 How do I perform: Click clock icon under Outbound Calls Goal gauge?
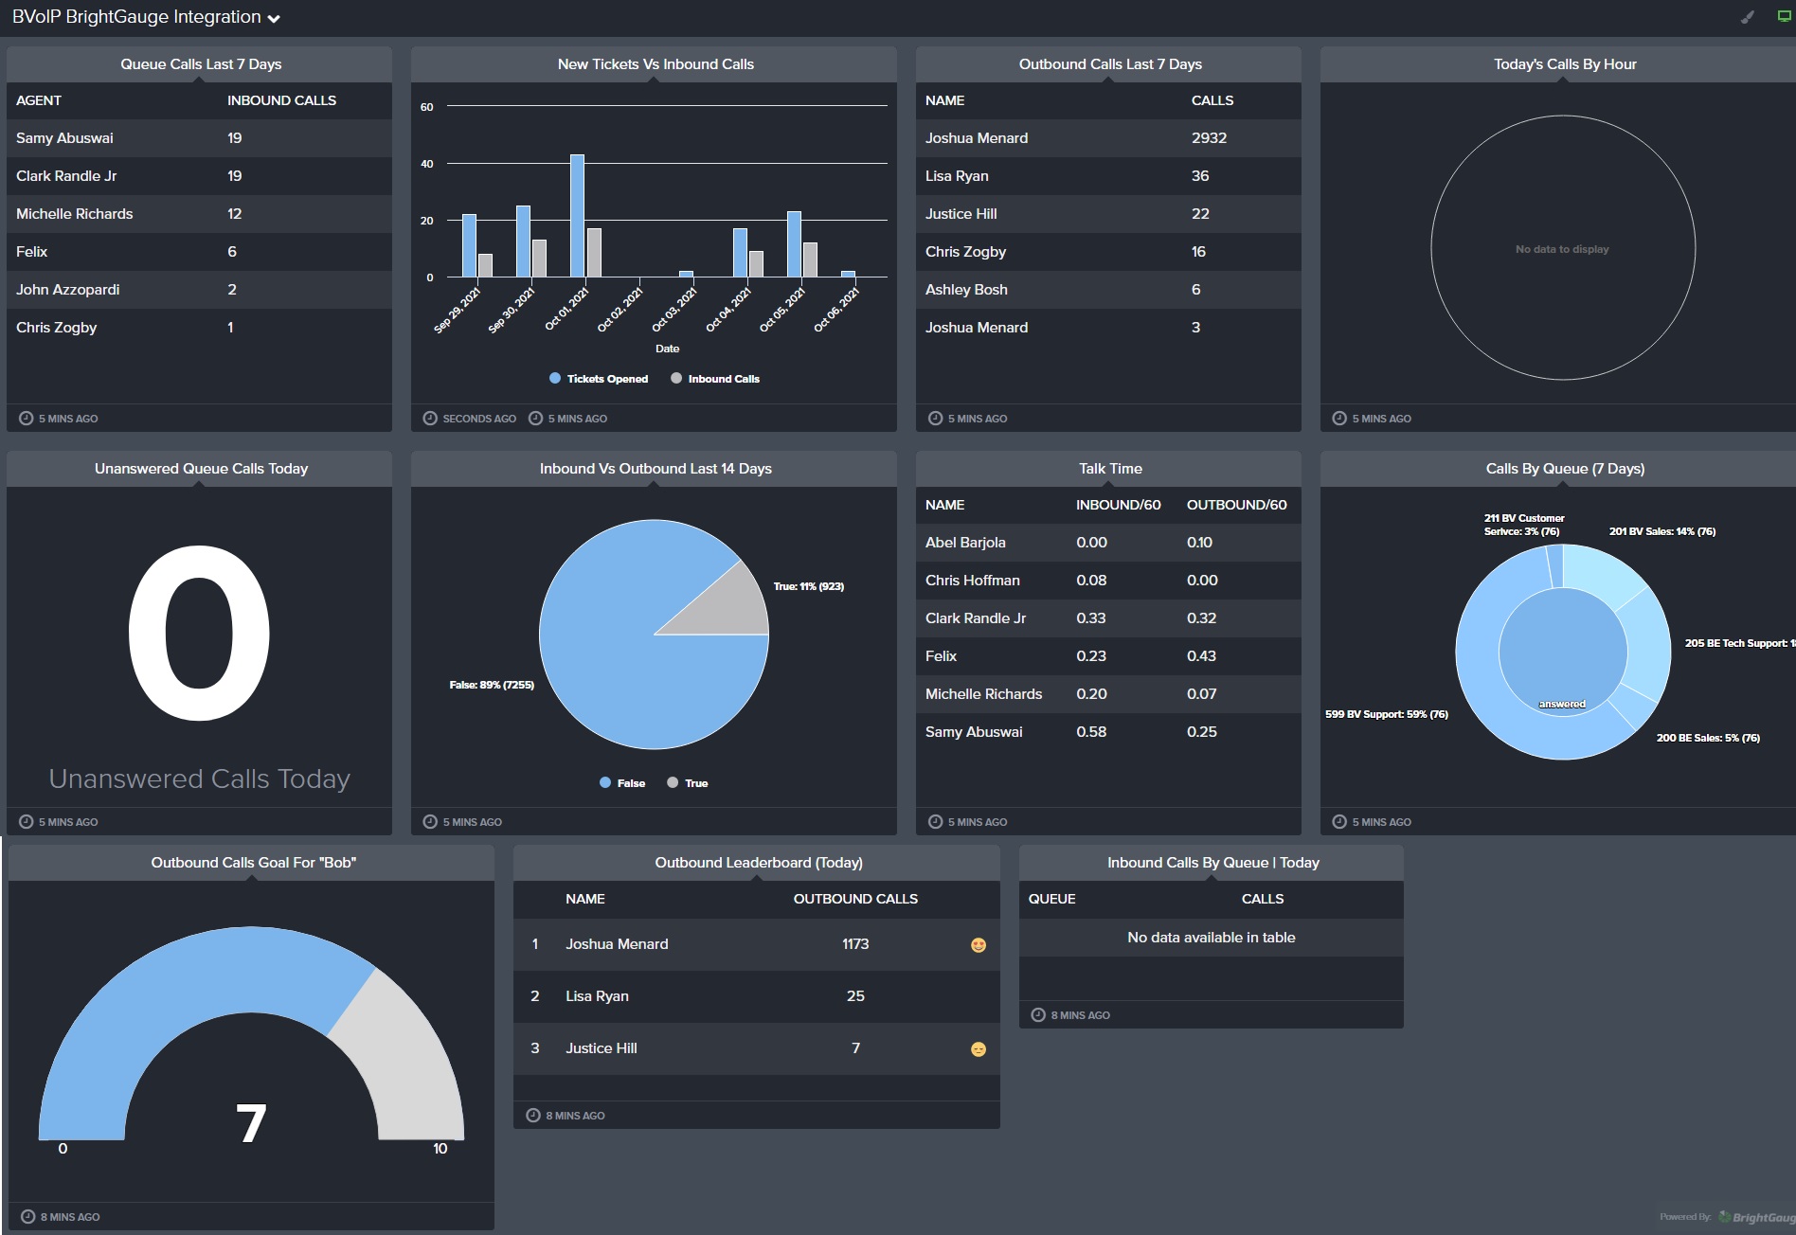click(x=28, y=1216)
